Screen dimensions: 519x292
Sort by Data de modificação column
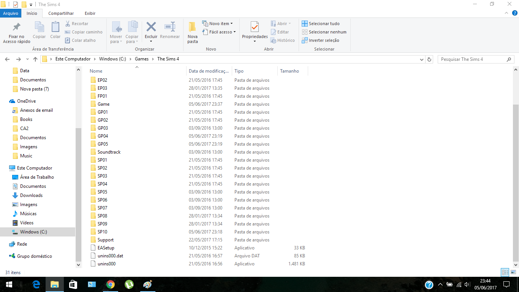click(209, 71)
